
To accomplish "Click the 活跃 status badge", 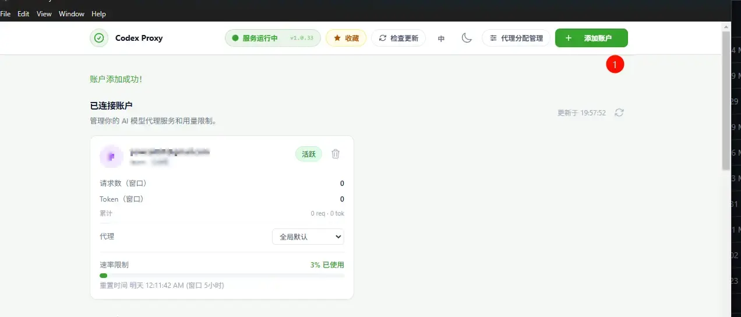I will 308,154.
